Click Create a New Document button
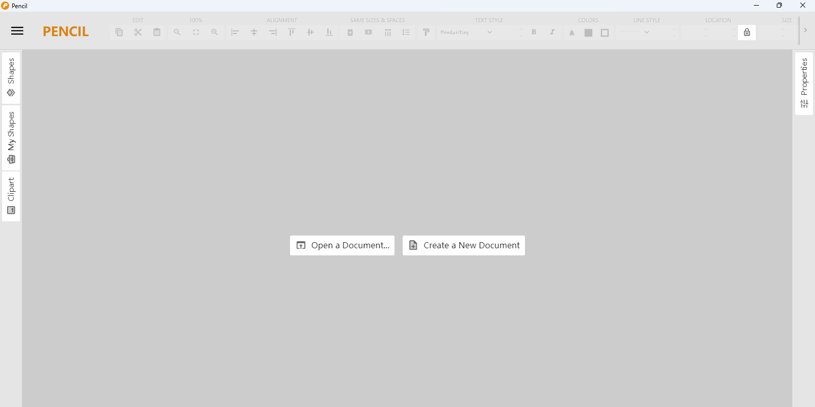The image size is (815, 407). 463,245
